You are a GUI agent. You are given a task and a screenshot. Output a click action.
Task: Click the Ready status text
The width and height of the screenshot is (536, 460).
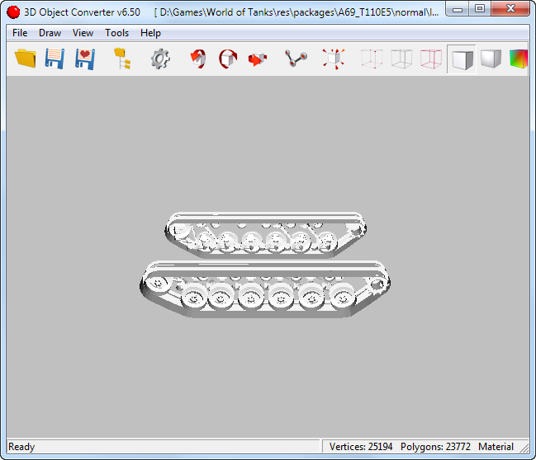coord(21,447)
